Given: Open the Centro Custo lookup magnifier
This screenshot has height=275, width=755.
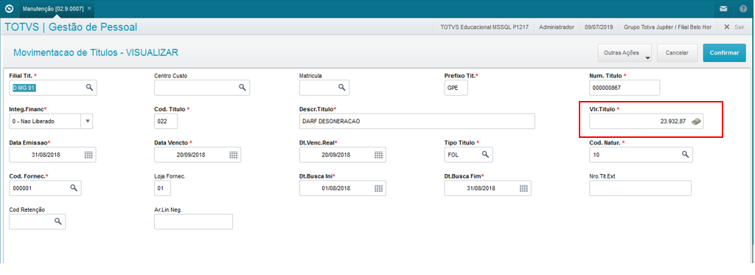Looking at the screenshot, I should pos(242,87).
